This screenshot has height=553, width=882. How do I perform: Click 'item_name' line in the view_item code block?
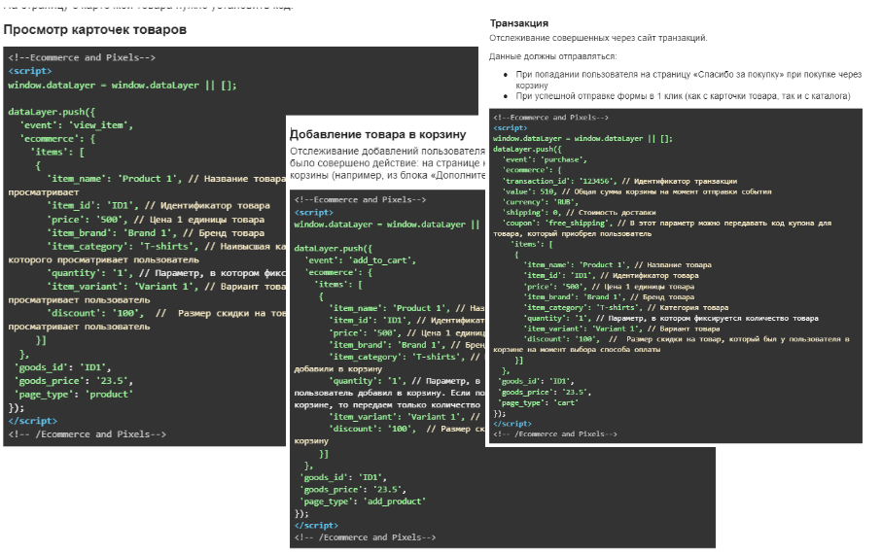166,179
